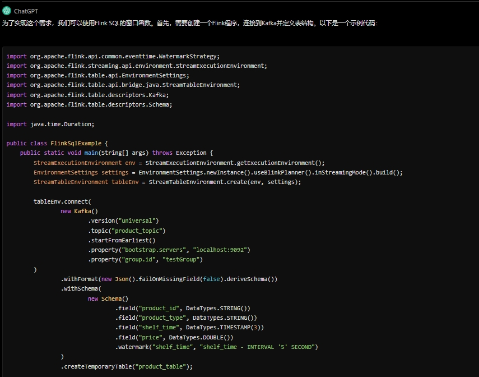The width and height of the screenshot is (479, 377).
Task: Select the price DOUBLE field line
Action: coord(174,337)
